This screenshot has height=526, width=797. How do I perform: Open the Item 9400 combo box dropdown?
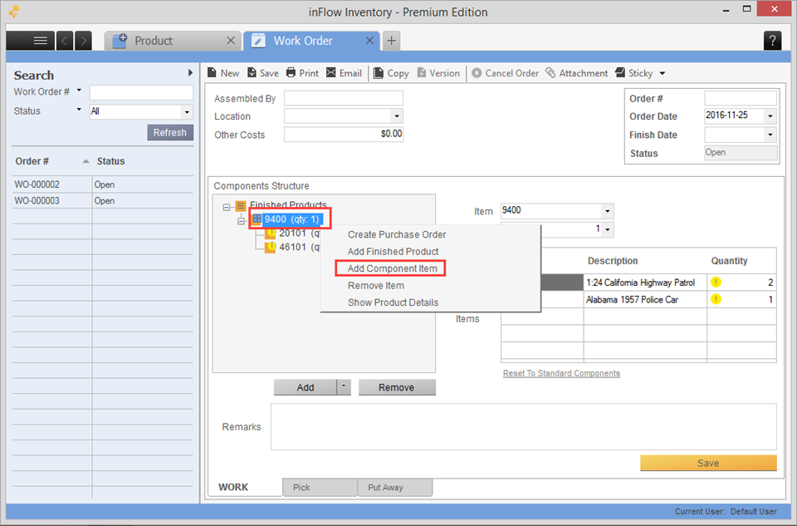[x=608, y=210]
